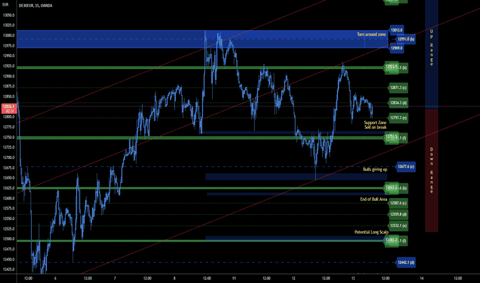Click date 8 on the time axis
The height and width of the screenshot is (283, 480).
175,278
